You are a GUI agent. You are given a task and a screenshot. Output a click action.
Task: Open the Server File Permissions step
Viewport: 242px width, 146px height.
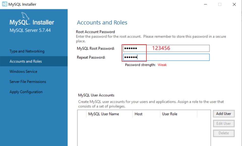pyautogui.click(x=28, y=82)
